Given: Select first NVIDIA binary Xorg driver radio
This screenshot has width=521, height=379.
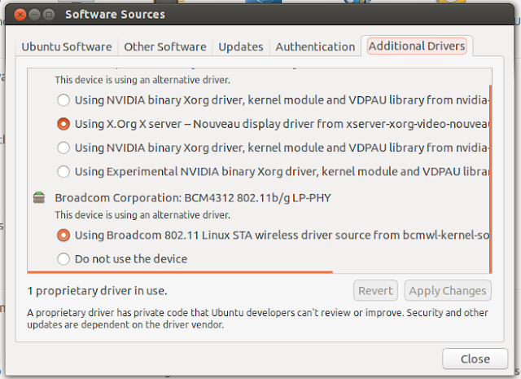Looking at the screenshot, I should coord(63,100).
